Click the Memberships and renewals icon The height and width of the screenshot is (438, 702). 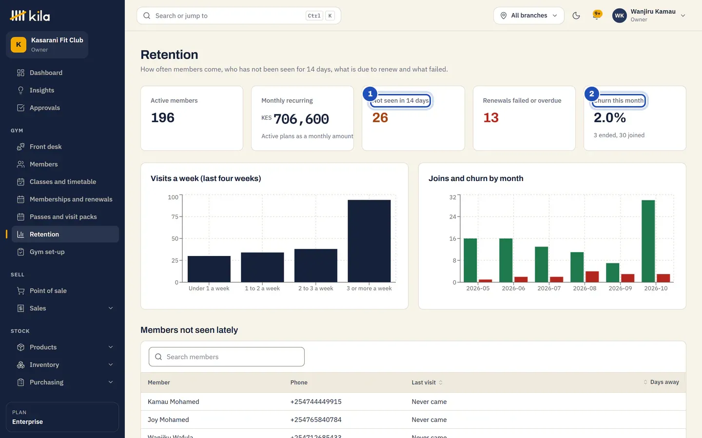click(20, 199)
